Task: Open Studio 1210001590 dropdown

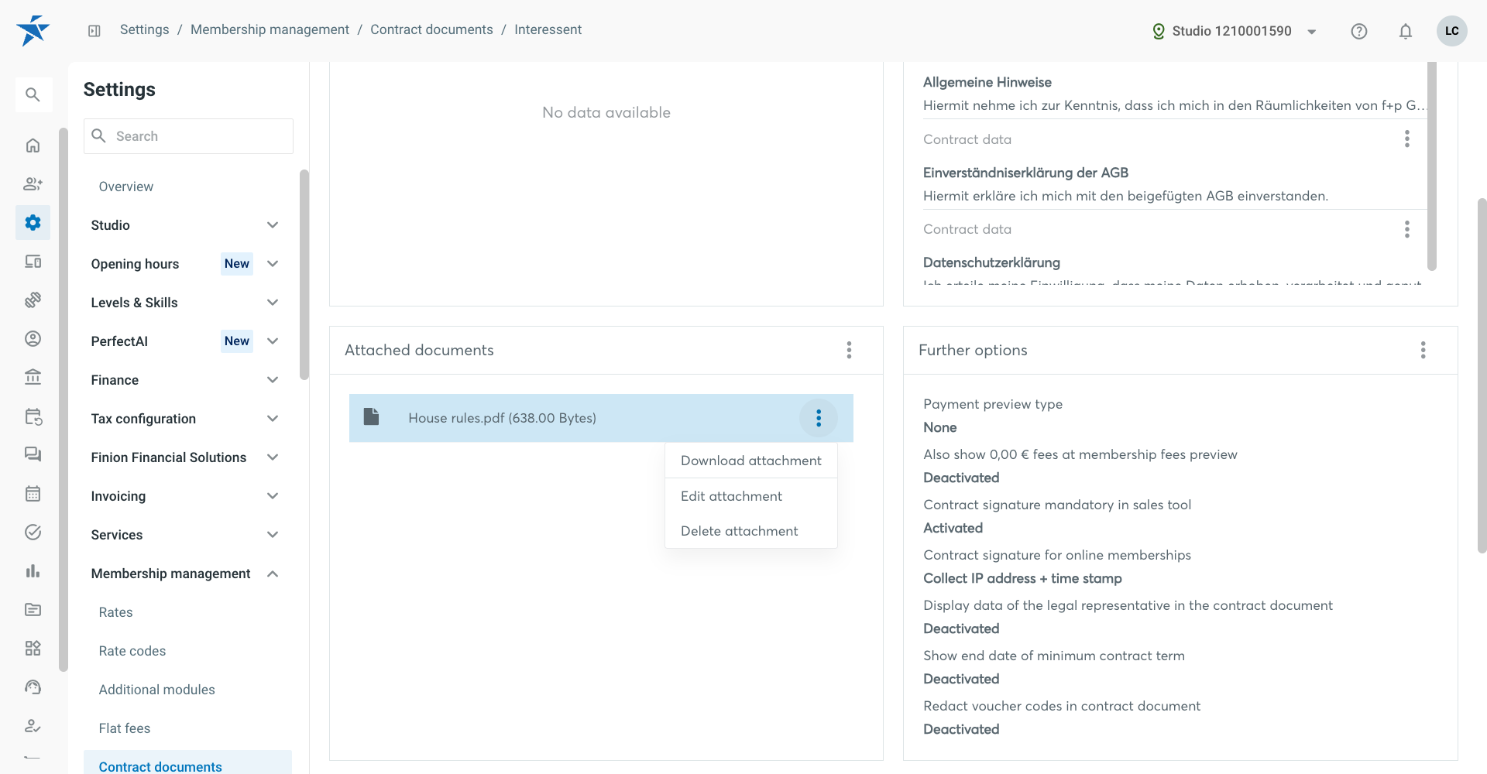Action: click(1235, 31)
